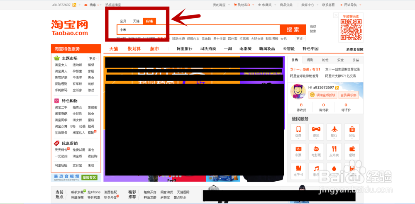This screenshot has width=415, height=204.
Task: Expand the 消息 messages dropdown
Action: (101, 5)
